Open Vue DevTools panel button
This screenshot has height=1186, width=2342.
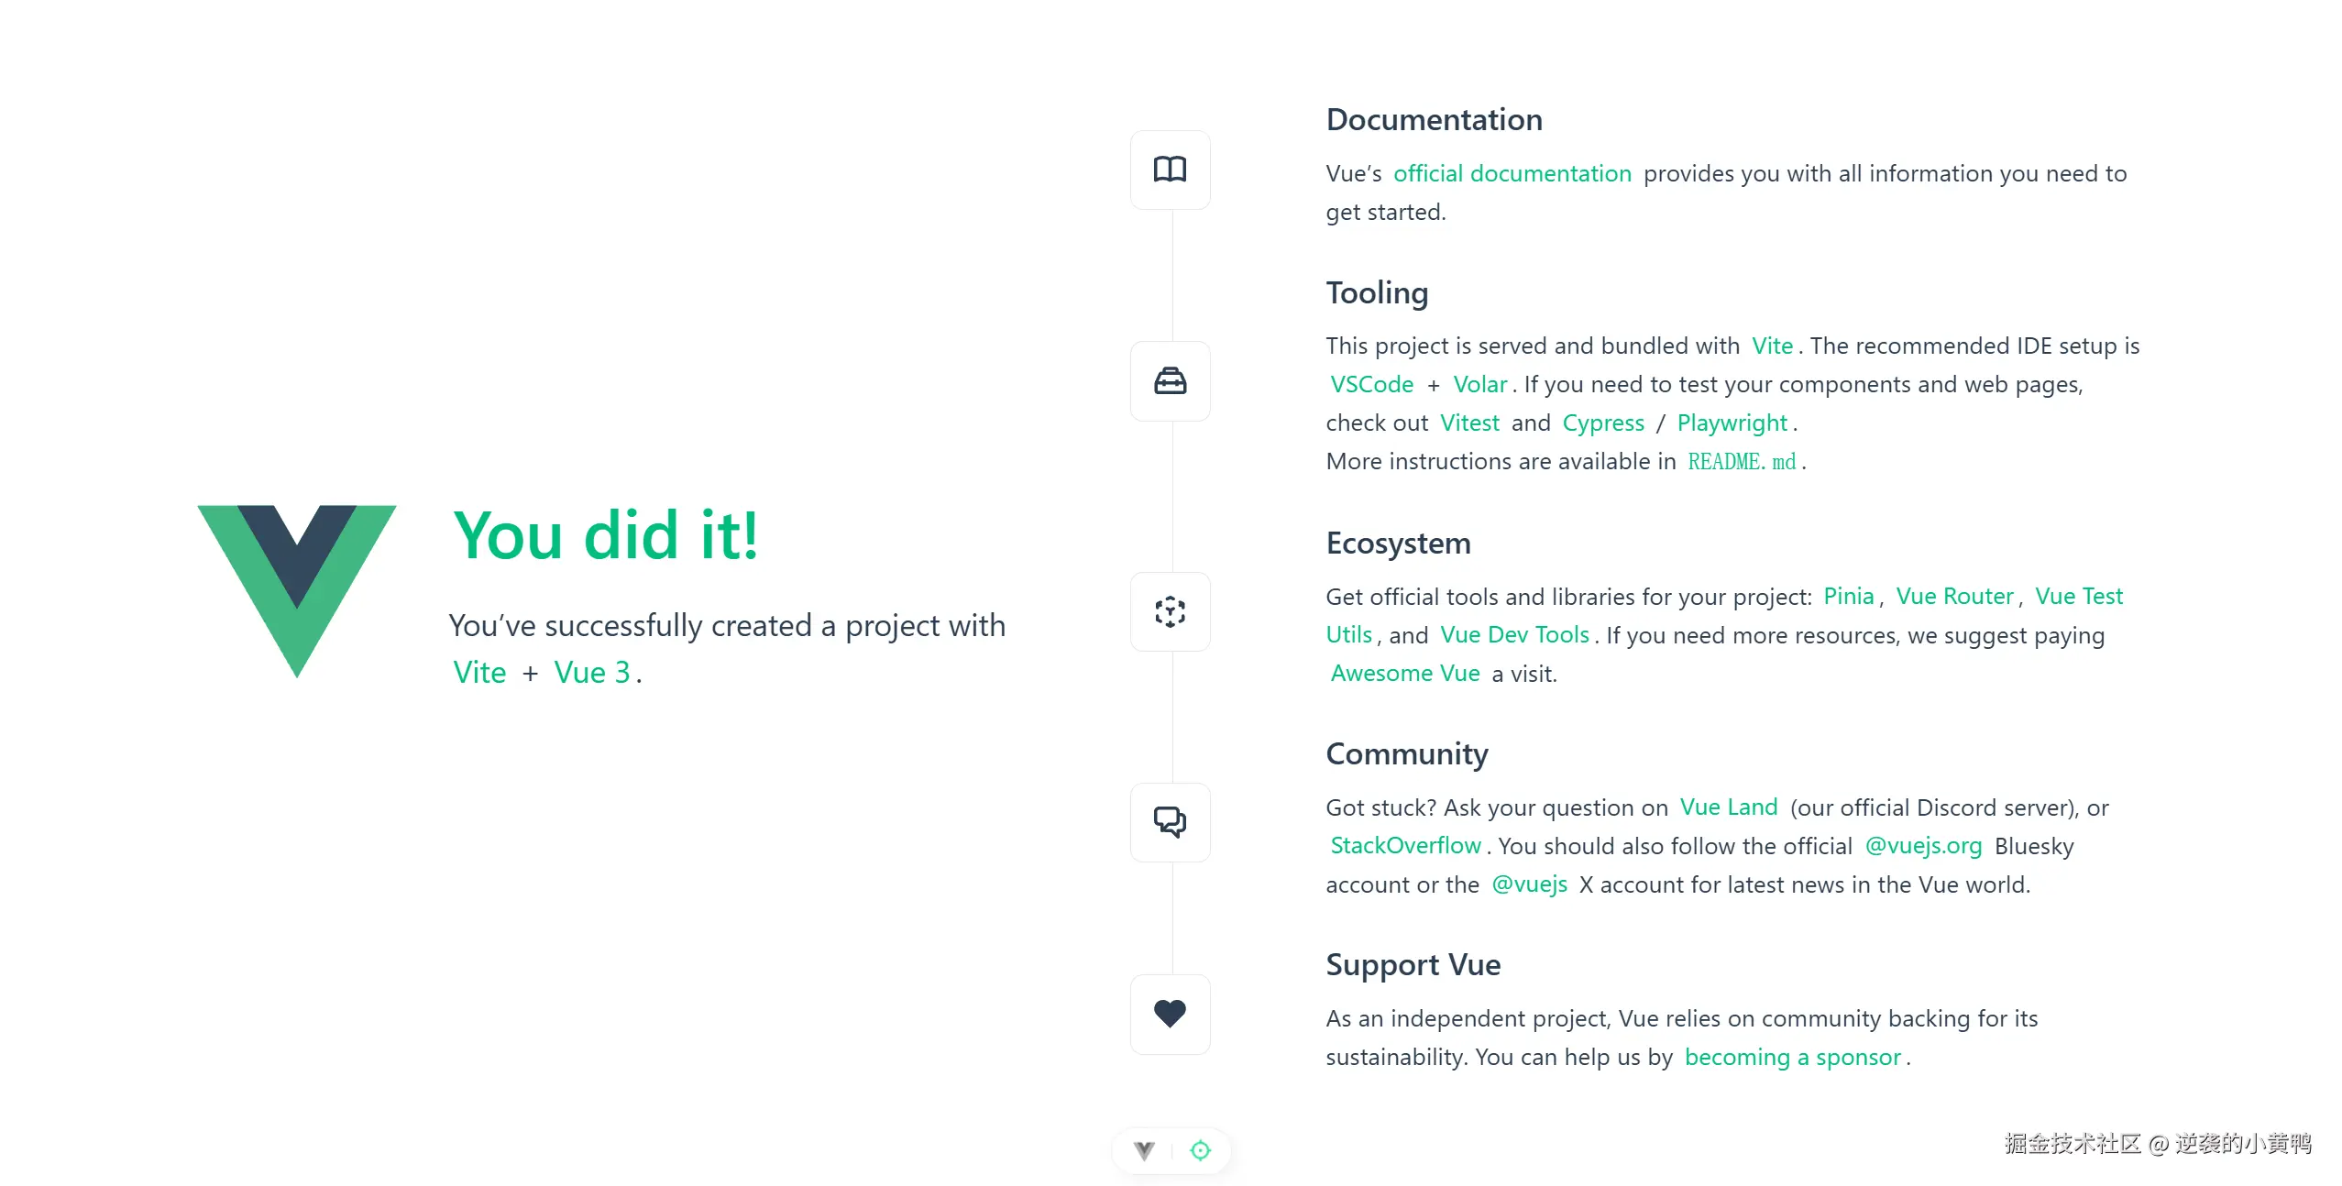point(1144,1150)
